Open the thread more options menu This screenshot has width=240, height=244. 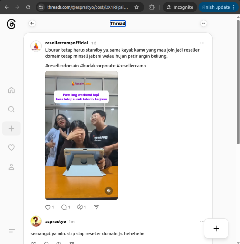pyautogui.click(x=204, y=23)
